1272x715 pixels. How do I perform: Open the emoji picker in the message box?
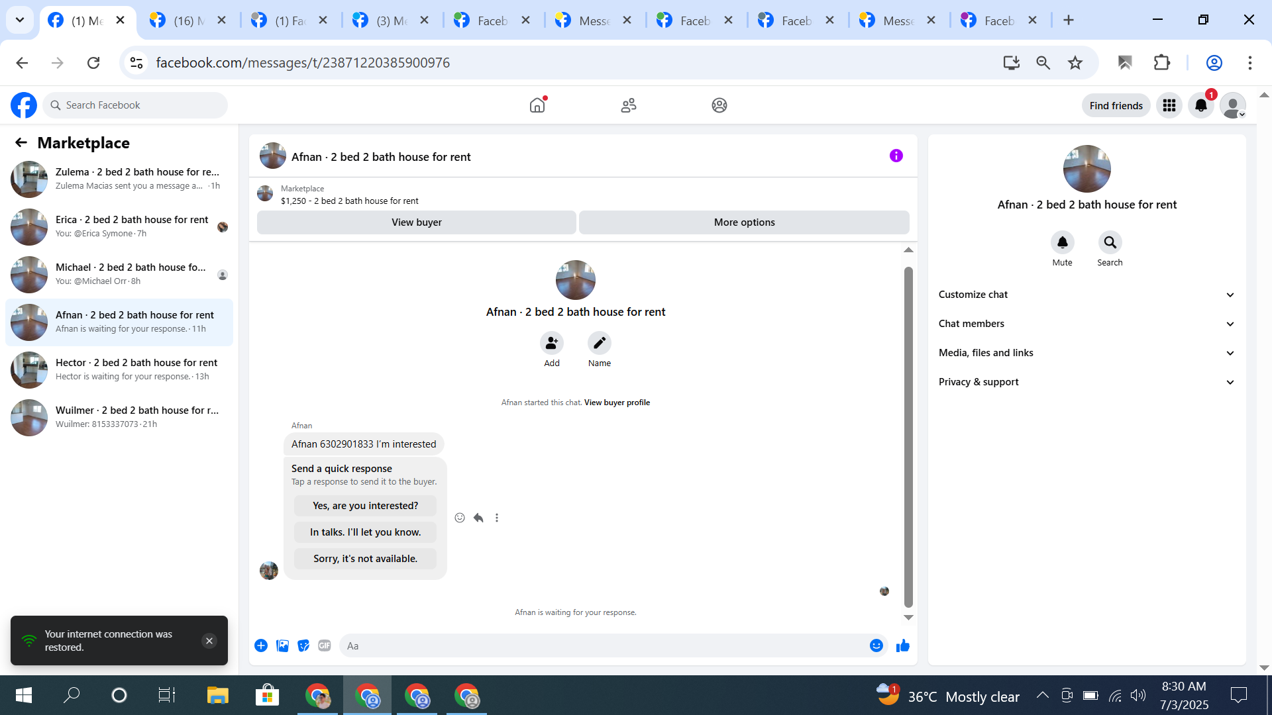pos(876,645)
